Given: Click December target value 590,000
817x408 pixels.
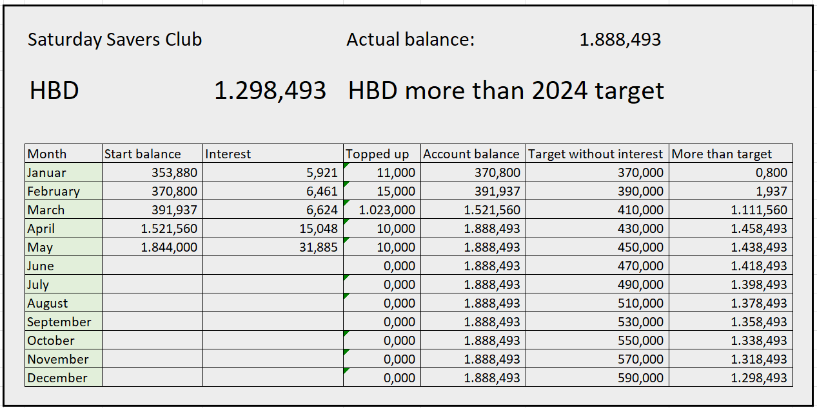Looking at the screenshot, I should point(597,377).
